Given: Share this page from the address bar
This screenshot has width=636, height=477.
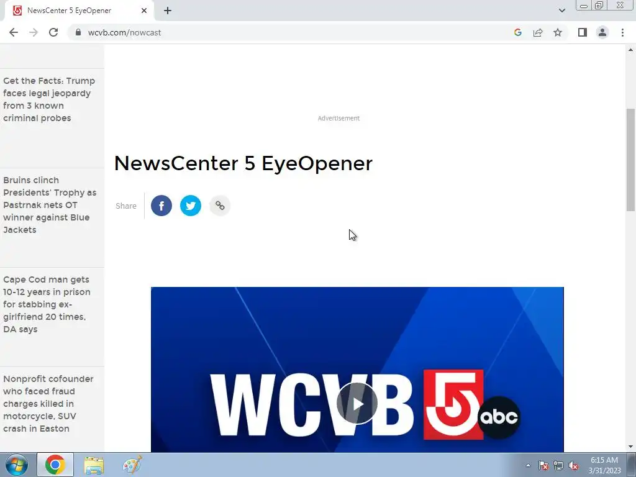Looking at the screenshot, I should click(538, 32).
